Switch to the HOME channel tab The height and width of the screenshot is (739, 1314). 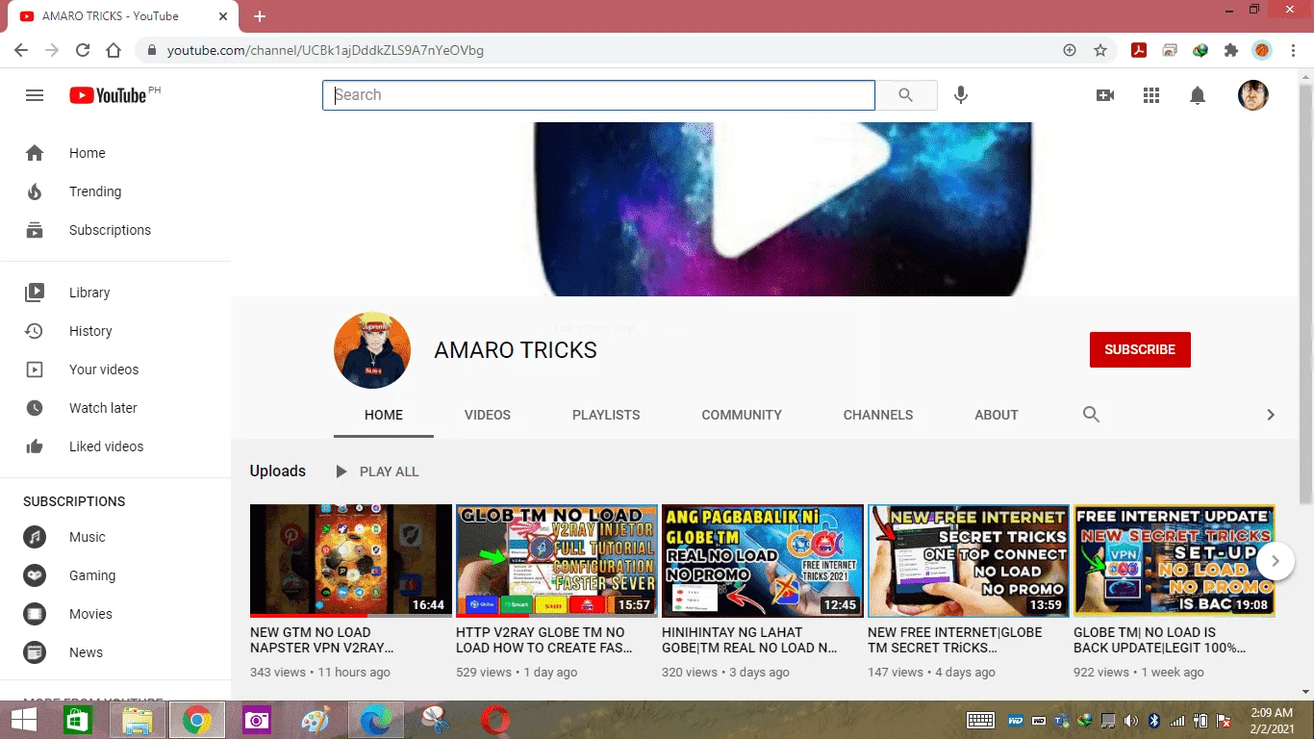[x=384, y=415]
